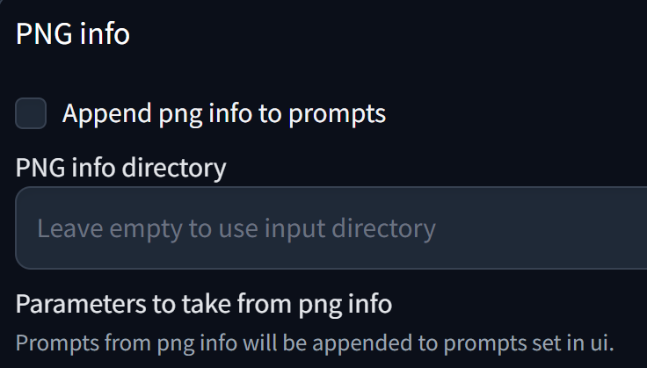This screenshot has width=647, height=368.
Task: Click the 'Prompts from png info will be appended' note
Action: 315,343
